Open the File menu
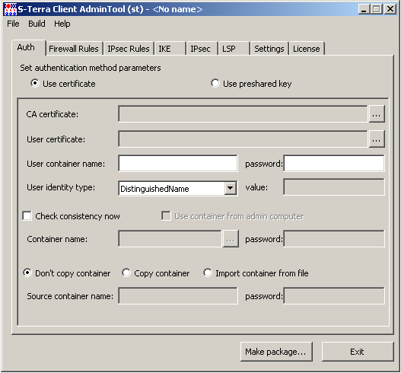 [x=13, y=24]
